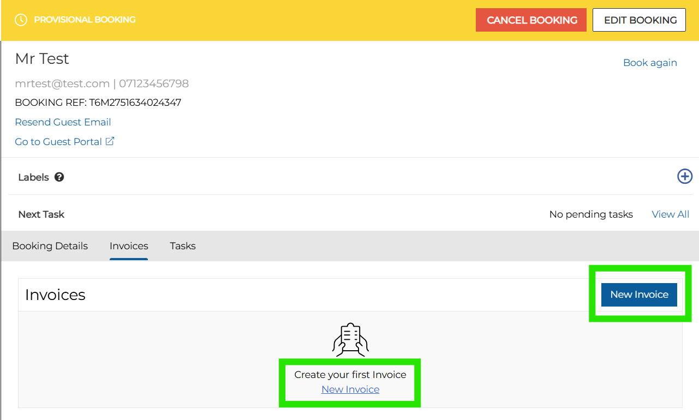Image resolution: width=699 pixels, height=420 pixels.
Task: Open the Tasks tab
Action: [x=182, y=246]
